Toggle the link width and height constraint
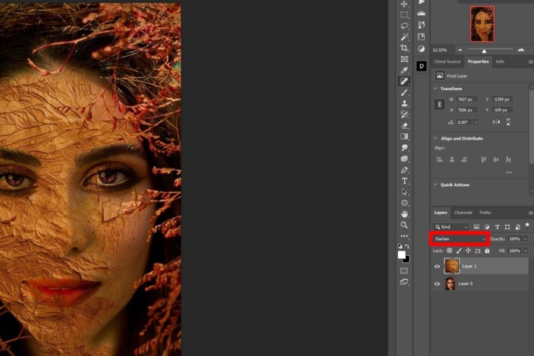 (440, 104)
